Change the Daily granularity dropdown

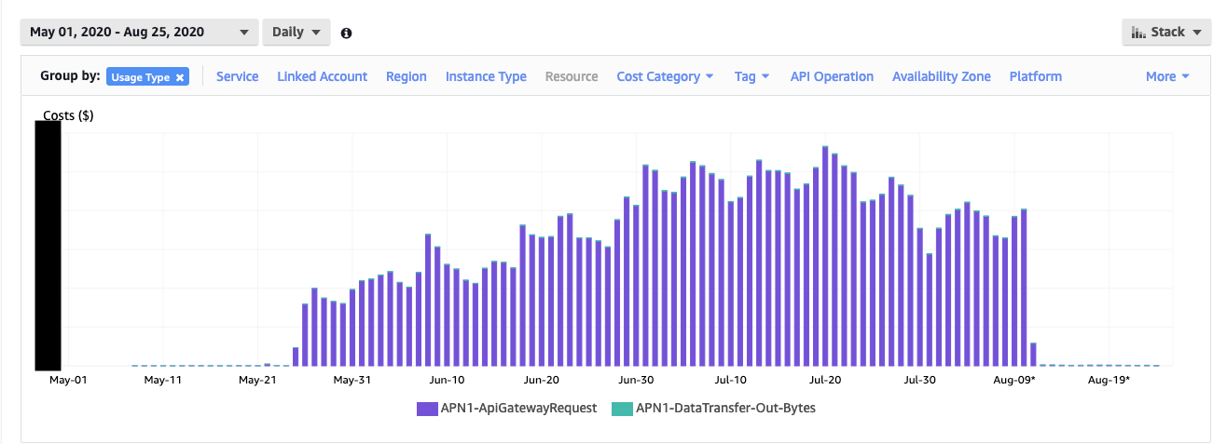click(x=296, y=32)
